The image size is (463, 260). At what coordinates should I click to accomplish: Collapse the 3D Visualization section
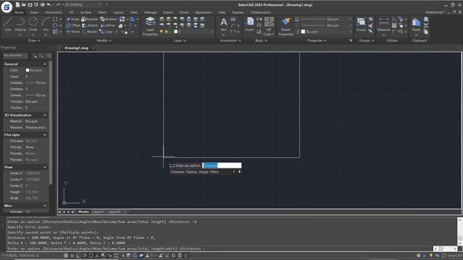[x=45, y=115]
